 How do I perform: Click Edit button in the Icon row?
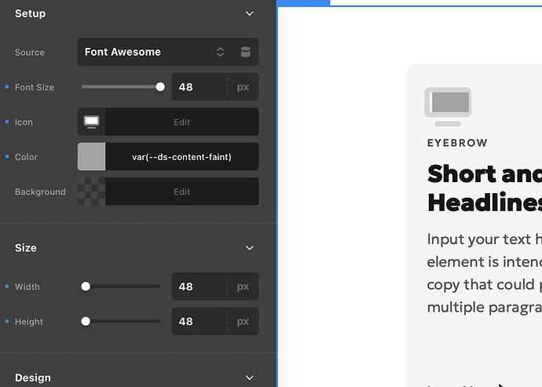pos(181,122)
